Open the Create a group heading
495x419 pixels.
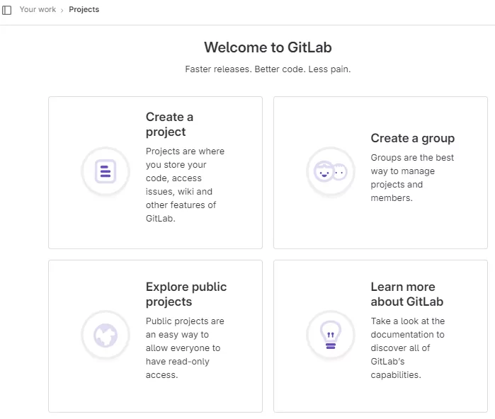[412, 138]
